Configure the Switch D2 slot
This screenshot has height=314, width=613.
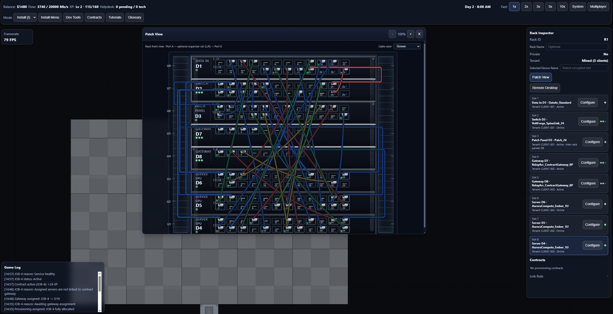[588, 121]
